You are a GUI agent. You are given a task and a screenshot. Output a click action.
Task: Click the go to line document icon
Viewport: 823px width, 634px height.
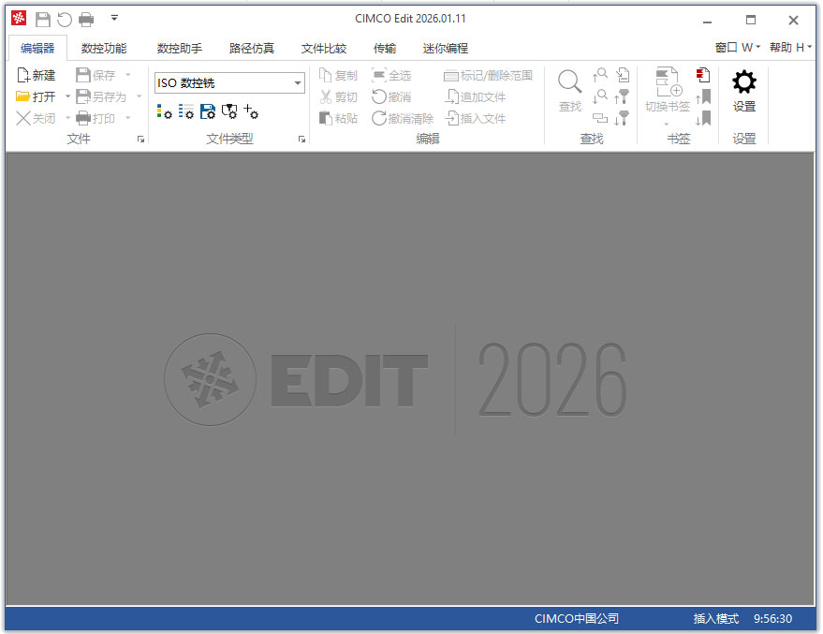623,75
